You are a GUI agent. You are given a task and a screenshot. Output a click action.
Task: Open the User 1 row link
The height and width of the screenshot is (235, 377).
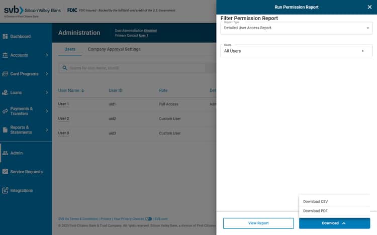point(63,104)
